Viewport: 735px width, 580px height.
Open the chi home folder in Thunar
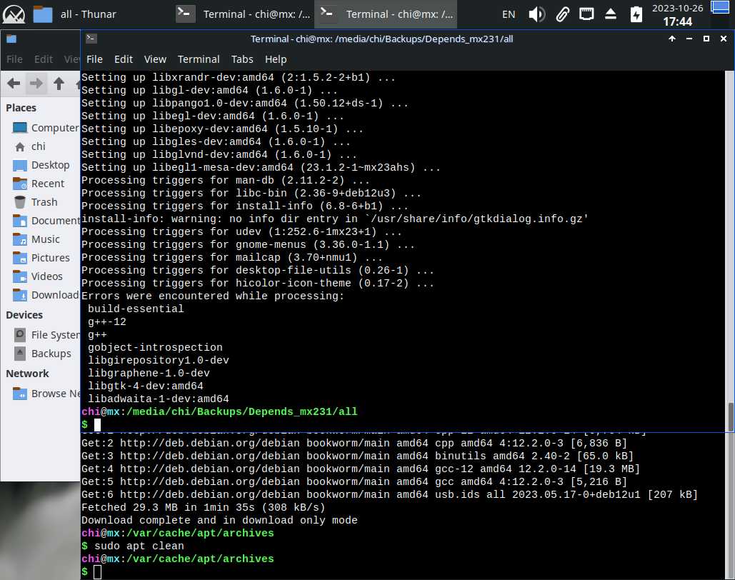click(x=29, y=146)
